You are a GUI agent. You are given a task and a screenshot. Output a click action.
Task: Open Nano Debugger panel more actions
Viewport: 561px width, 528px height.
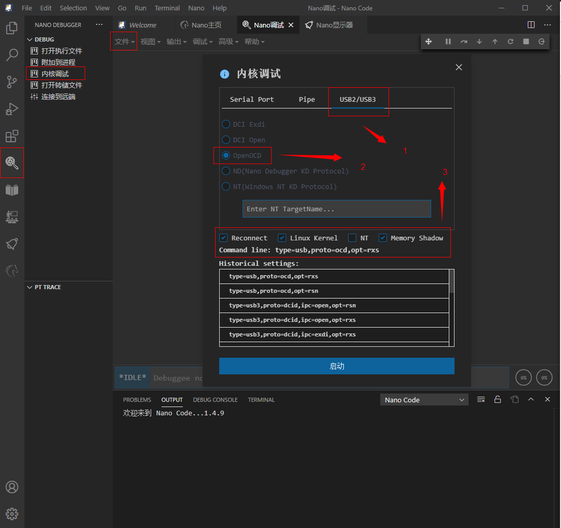coord(99,25)
